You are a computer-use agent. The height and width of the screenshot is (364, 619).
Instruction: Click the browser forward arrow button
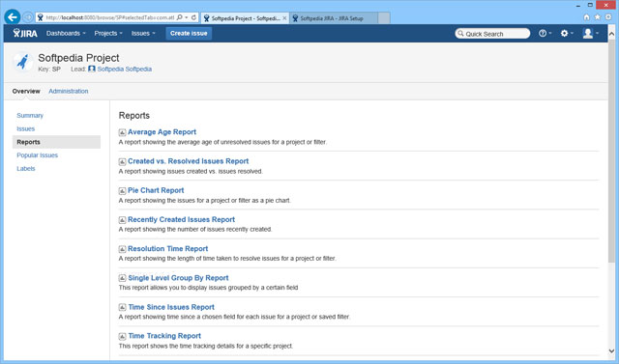(28, 17)
